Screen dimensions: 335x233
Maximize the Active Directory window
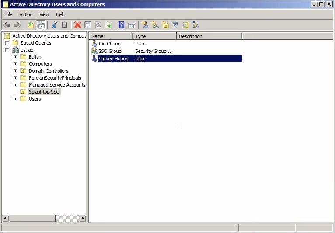coord(321,4)
